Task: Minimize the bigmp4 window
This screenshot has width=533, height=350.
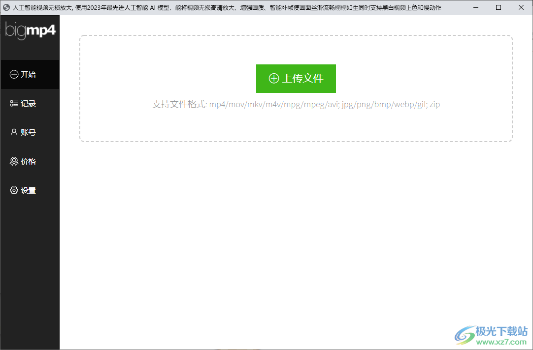Action: coord(476,7)
